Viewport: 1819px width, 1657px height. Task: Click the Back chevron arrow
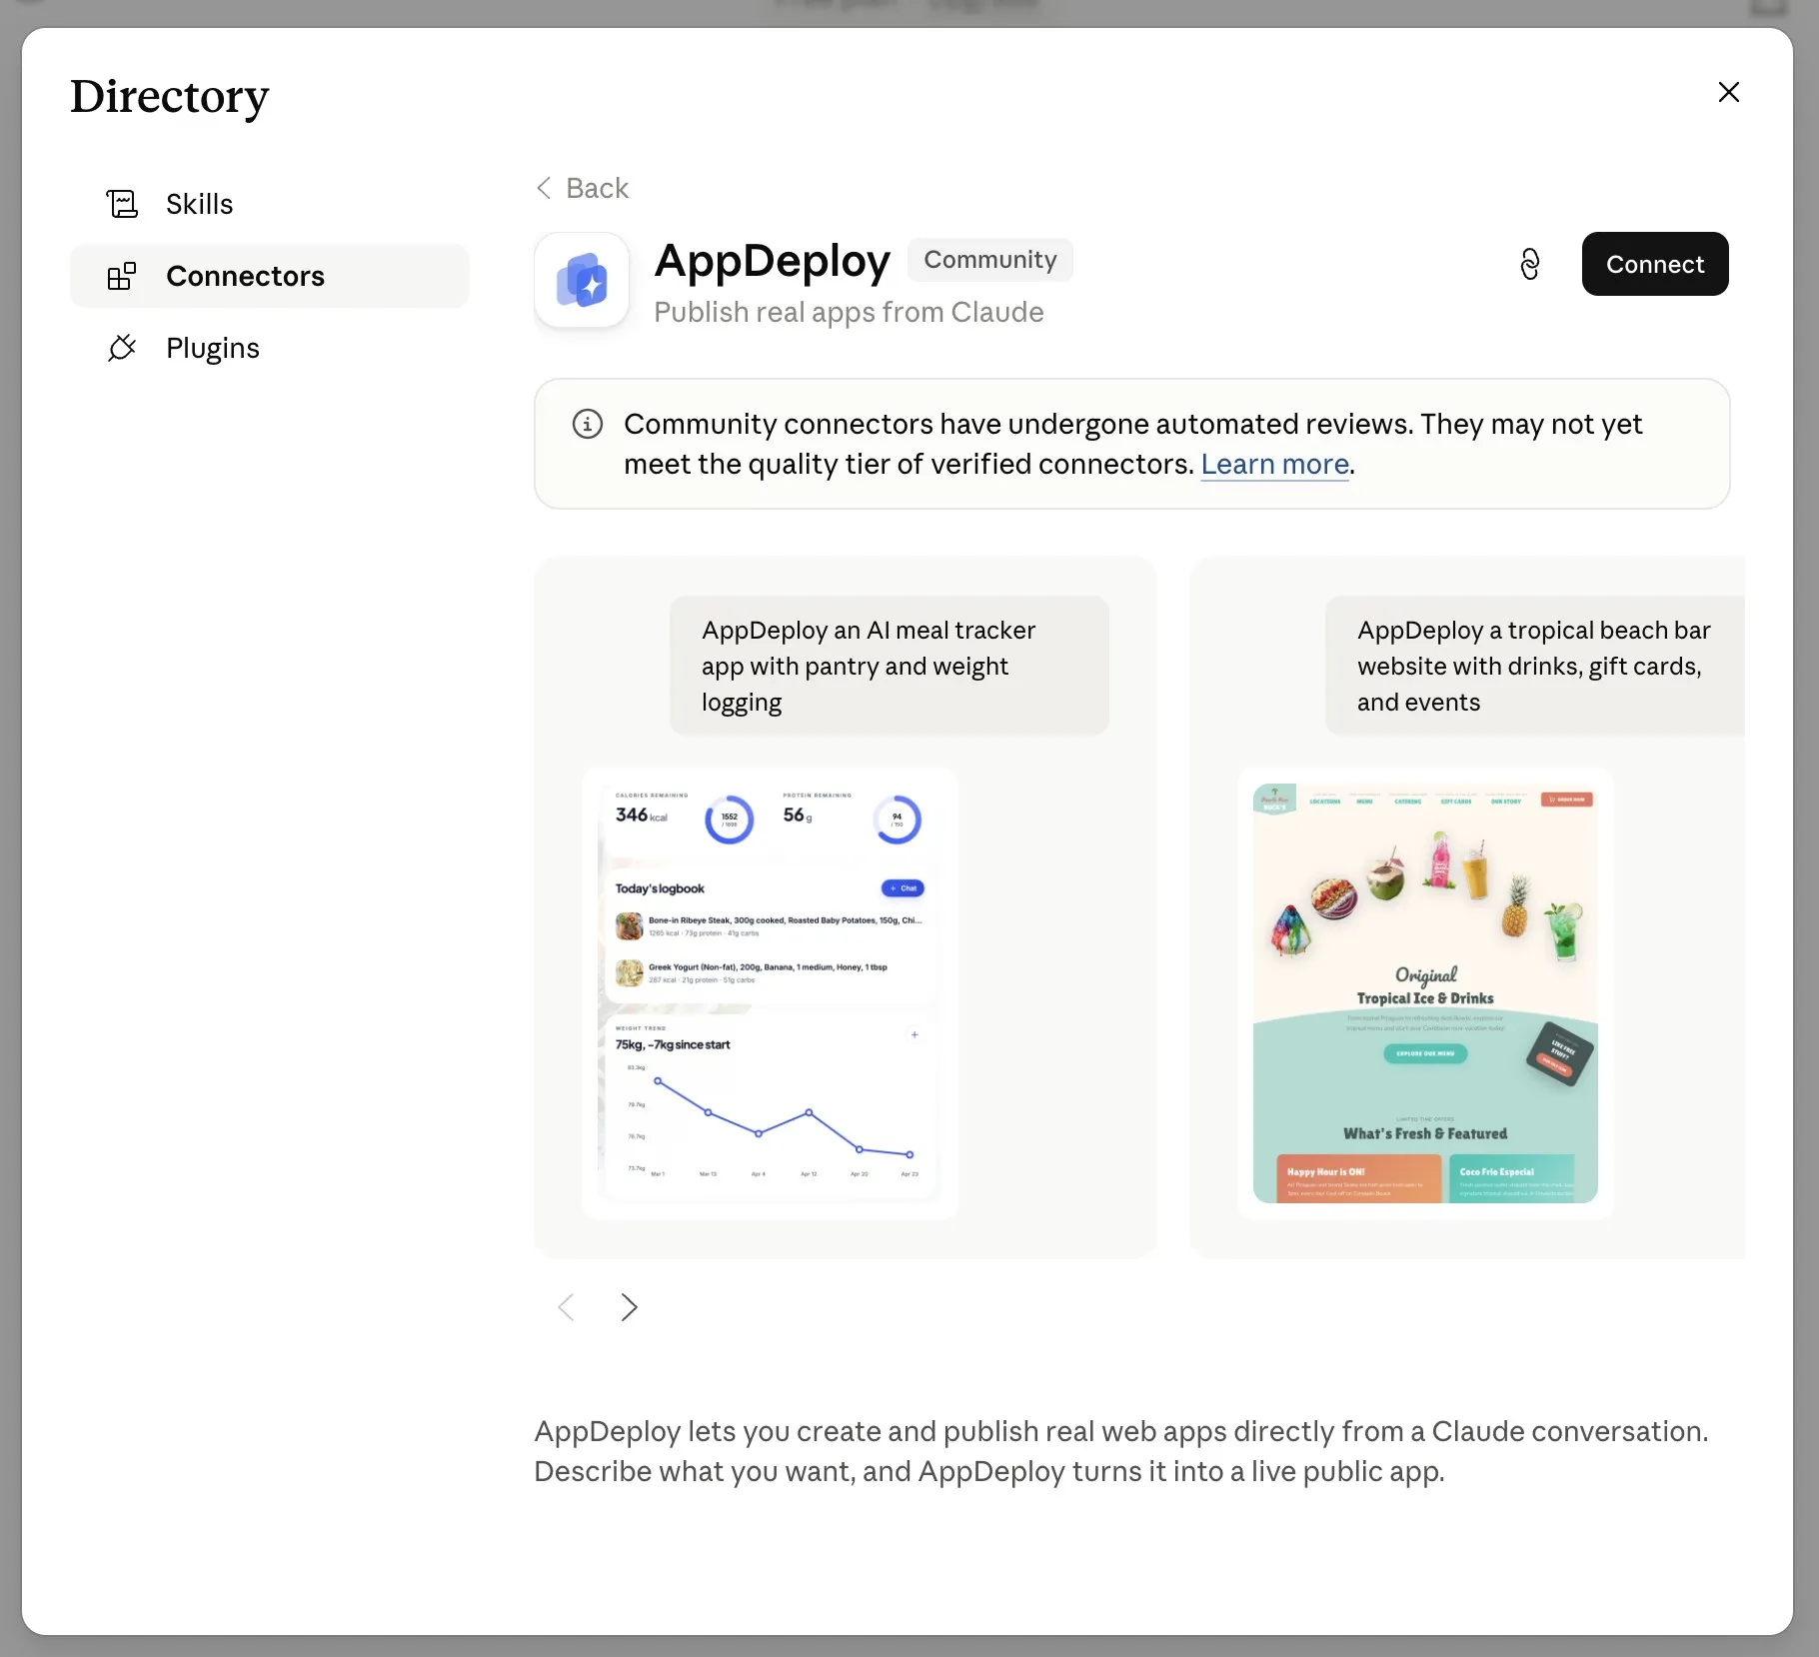[x=544, y=188]
